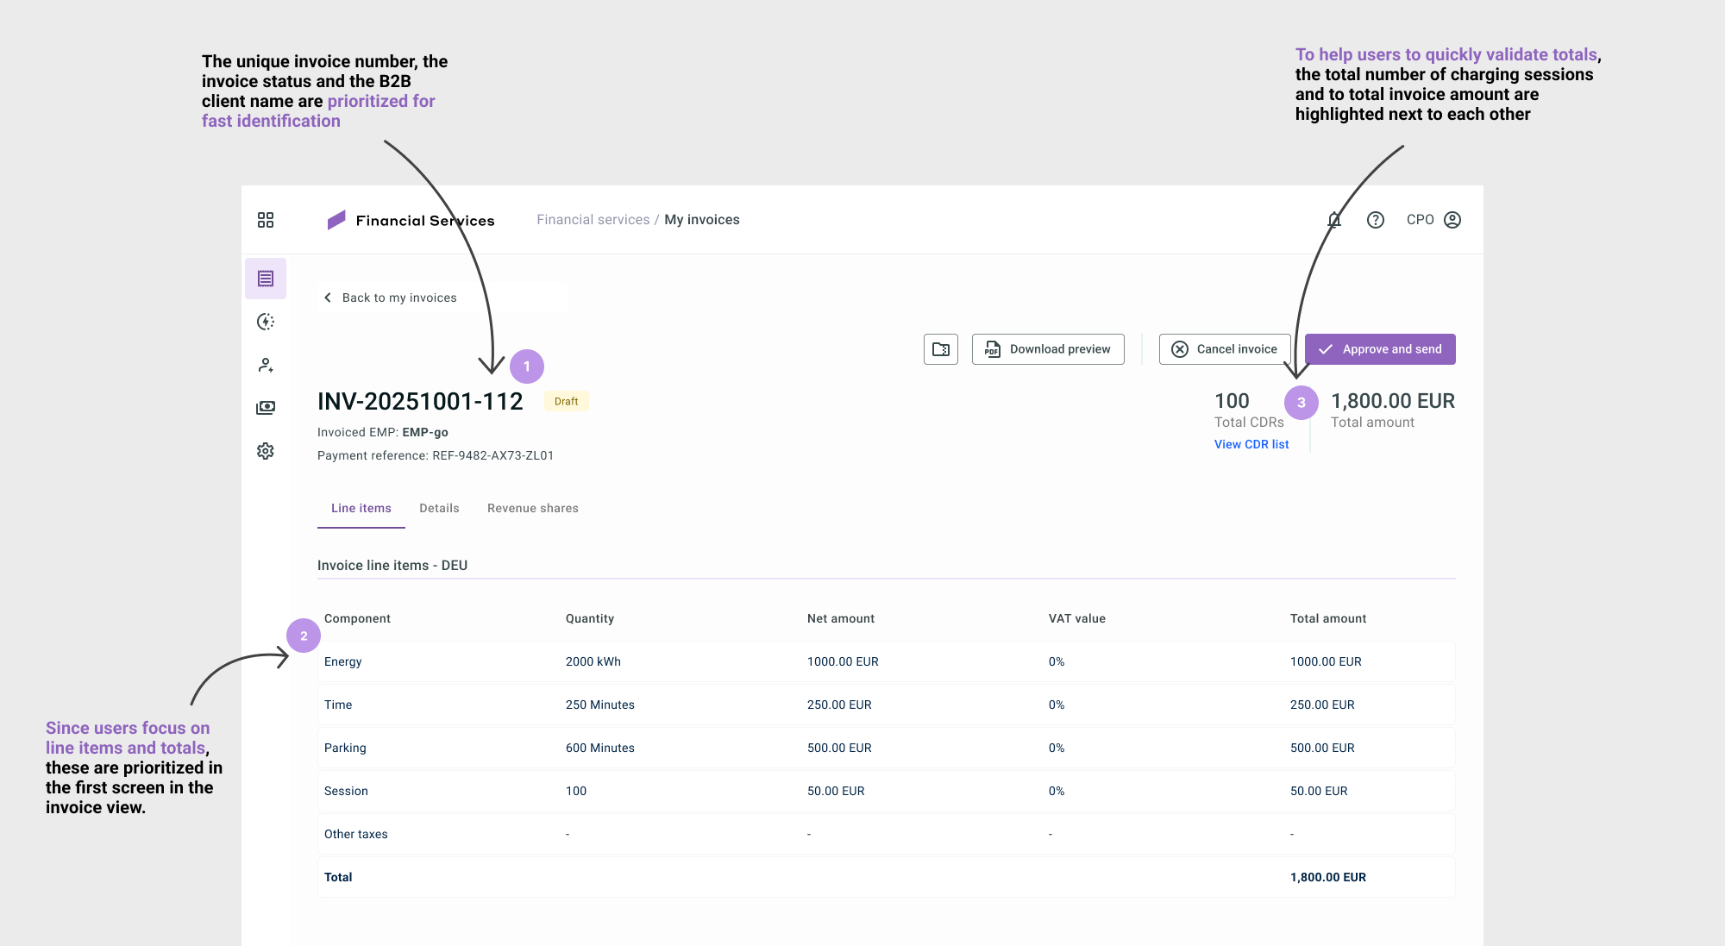The height and width of the screenshot is (946, 1725).
Task: Click the Component column header
Action: coord(357,618)
